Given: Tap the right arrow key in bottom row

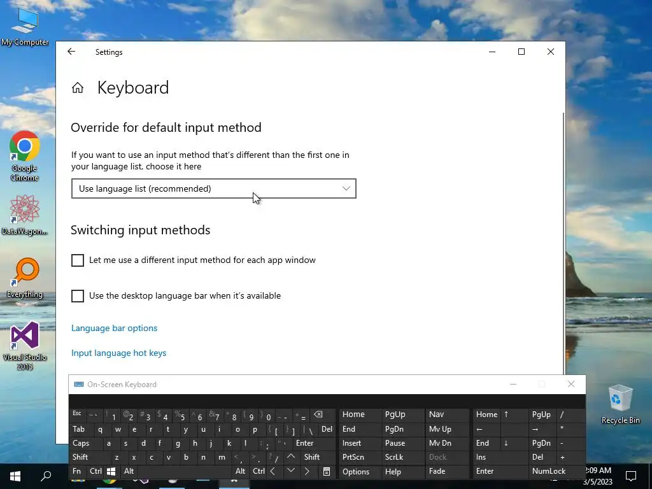Looking at the screenshot, I should tap(308, 472).
